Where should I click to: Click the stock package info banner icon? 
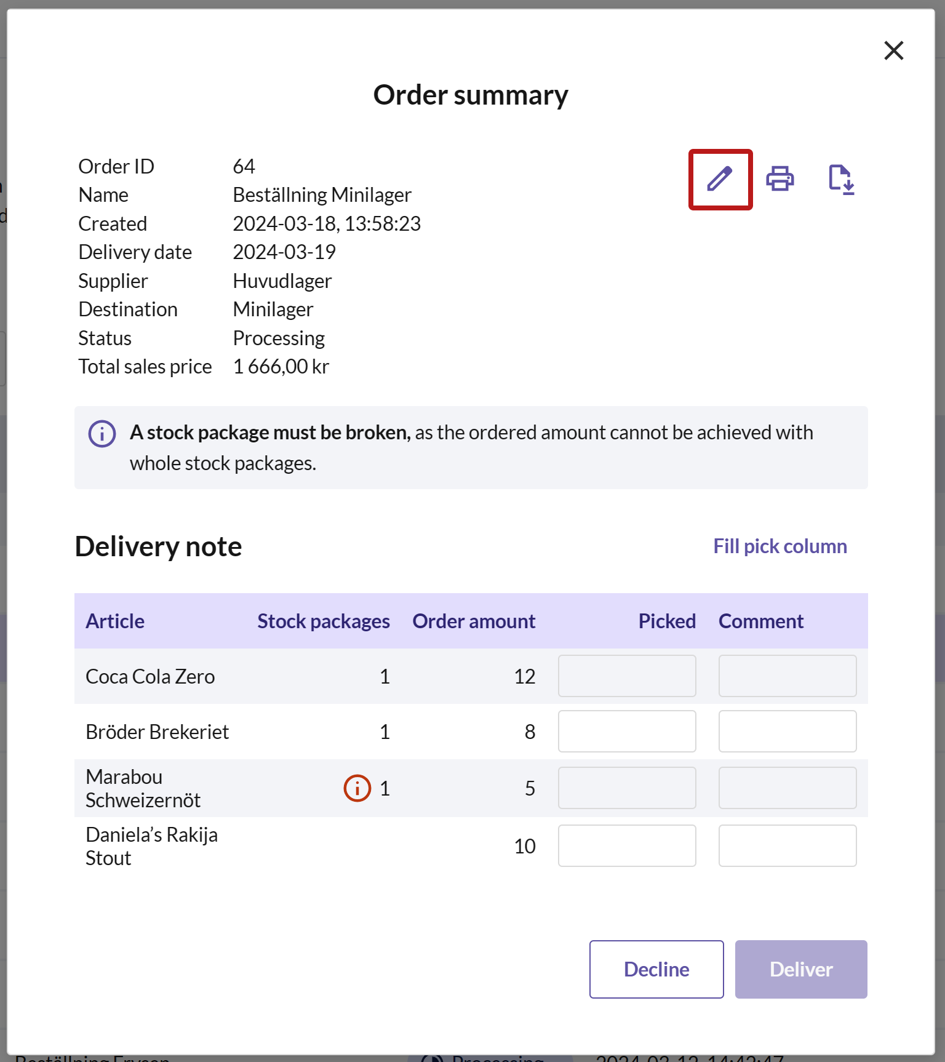click(x=102, y=433)
